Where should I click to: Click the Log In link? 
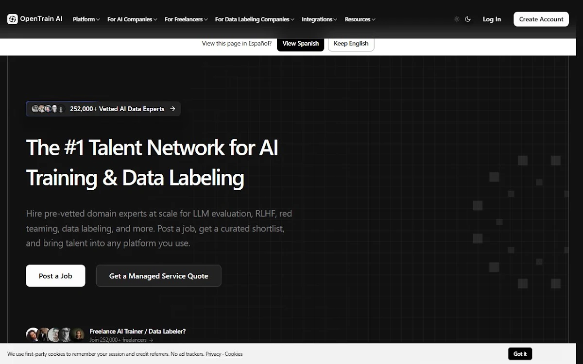point(492,19)
